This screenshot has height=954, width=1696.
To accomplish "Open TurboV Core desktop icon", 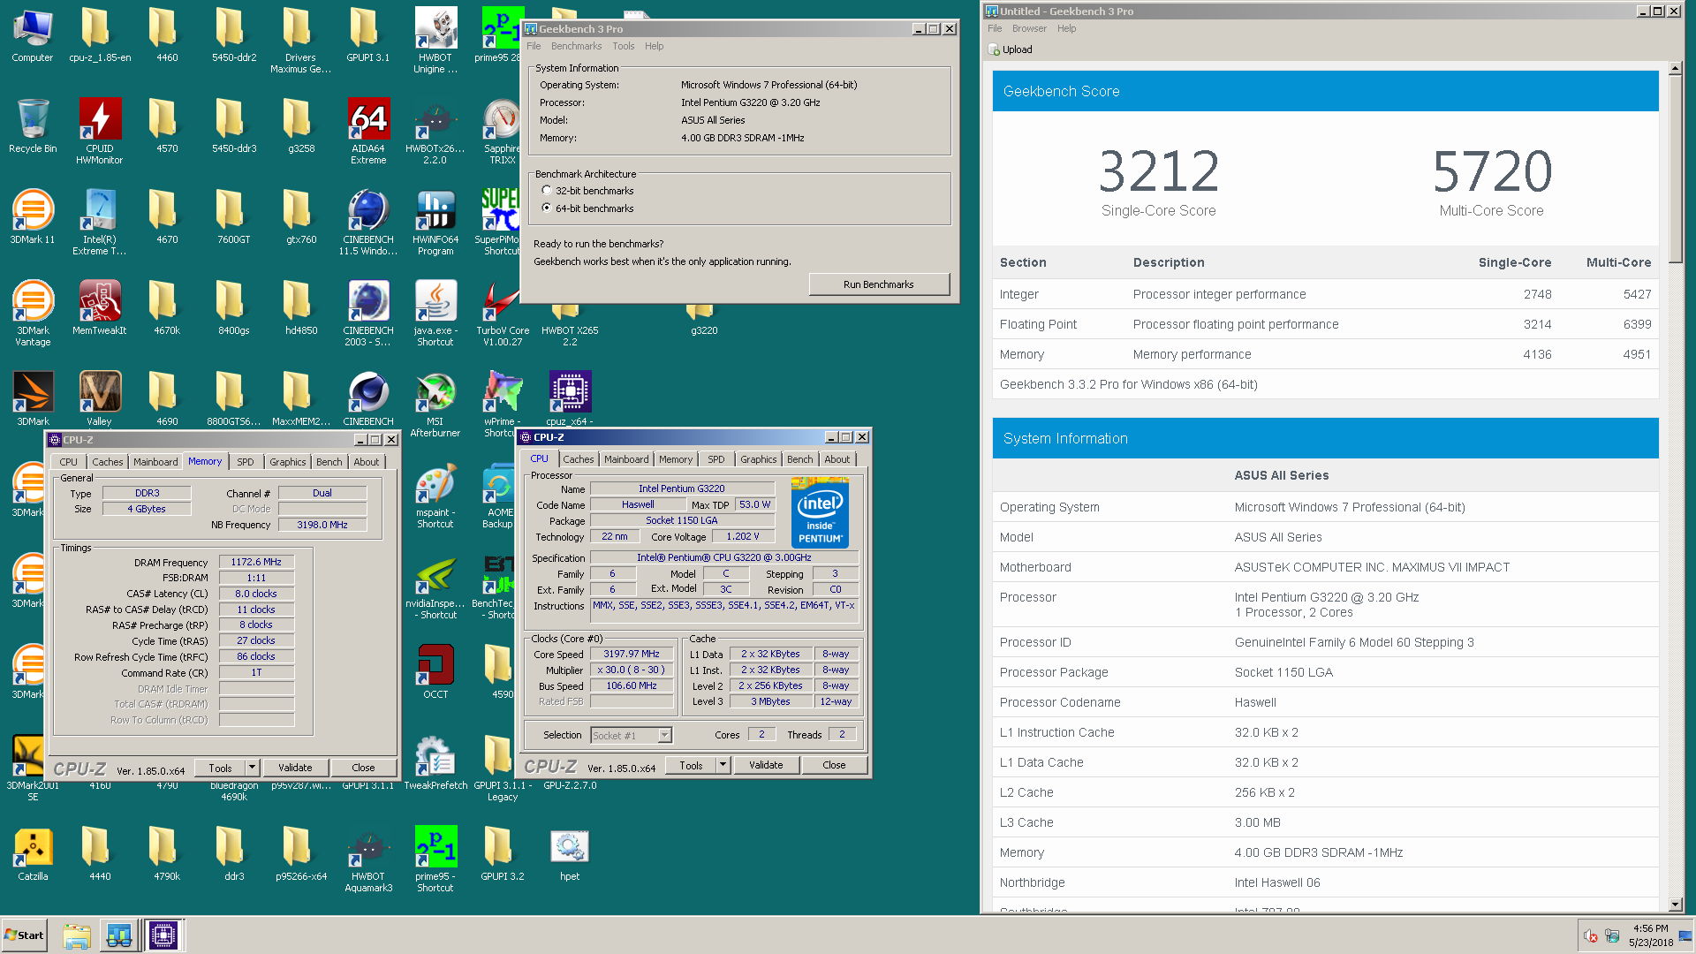I will tap(503, 313).
